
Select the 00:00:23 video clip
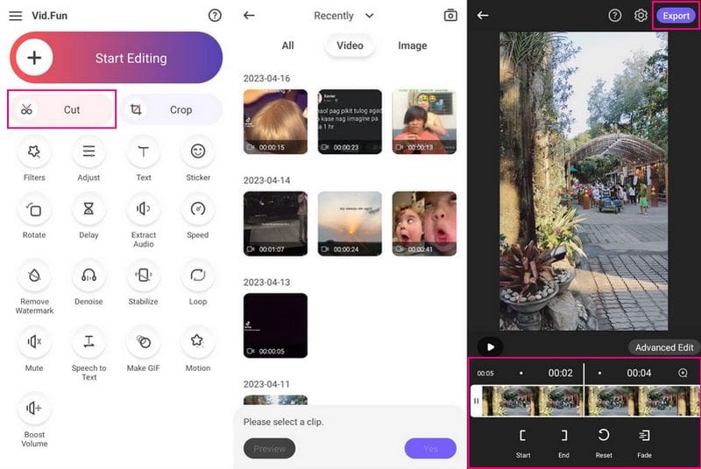click(x=350, y=122)
